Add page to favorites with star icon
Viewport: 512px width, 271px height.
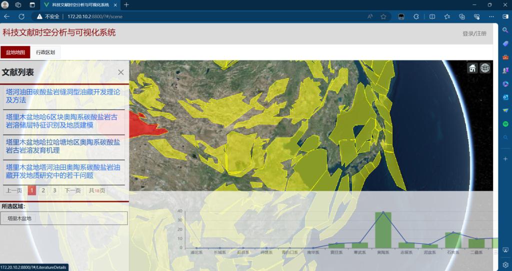click(x=383, y=16)
